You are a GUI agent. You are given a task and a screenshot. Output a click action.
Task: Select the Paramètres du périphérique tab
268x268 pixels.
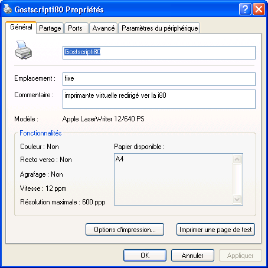[159, 28]
